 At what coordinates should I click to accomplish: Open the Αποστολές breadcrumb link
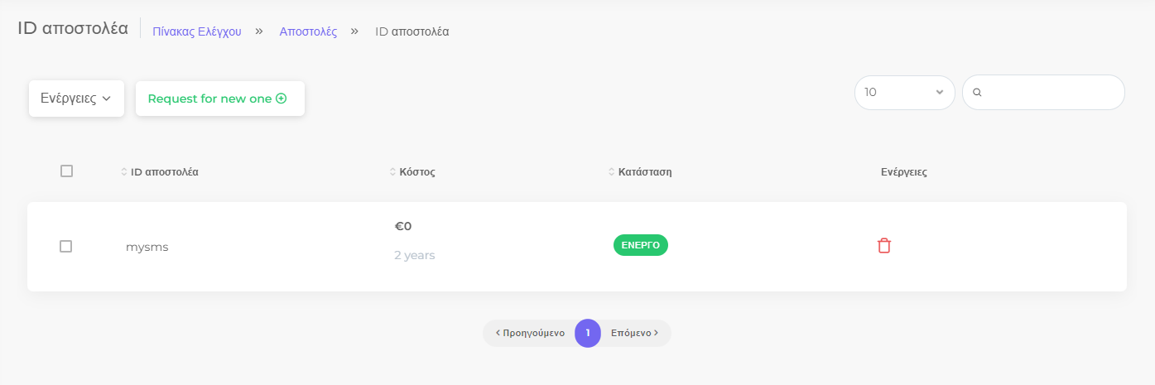click(x=308, y=31)
